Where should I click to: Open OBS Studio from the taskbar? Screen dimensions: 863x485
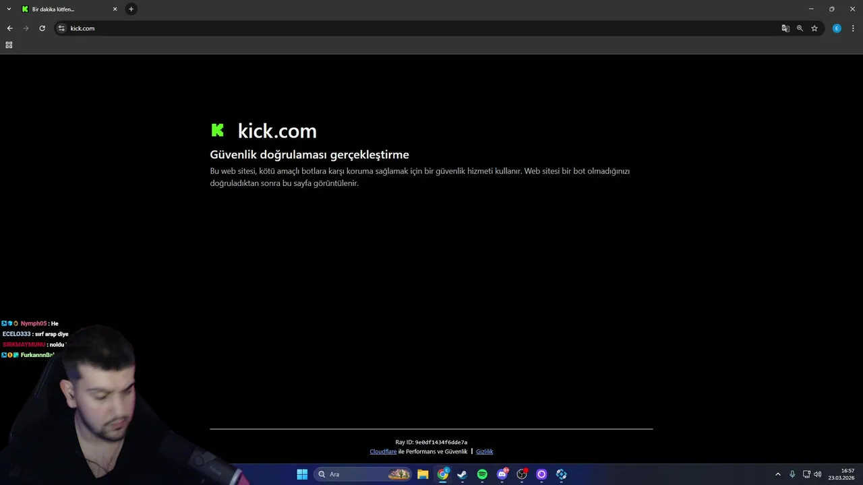522,474
